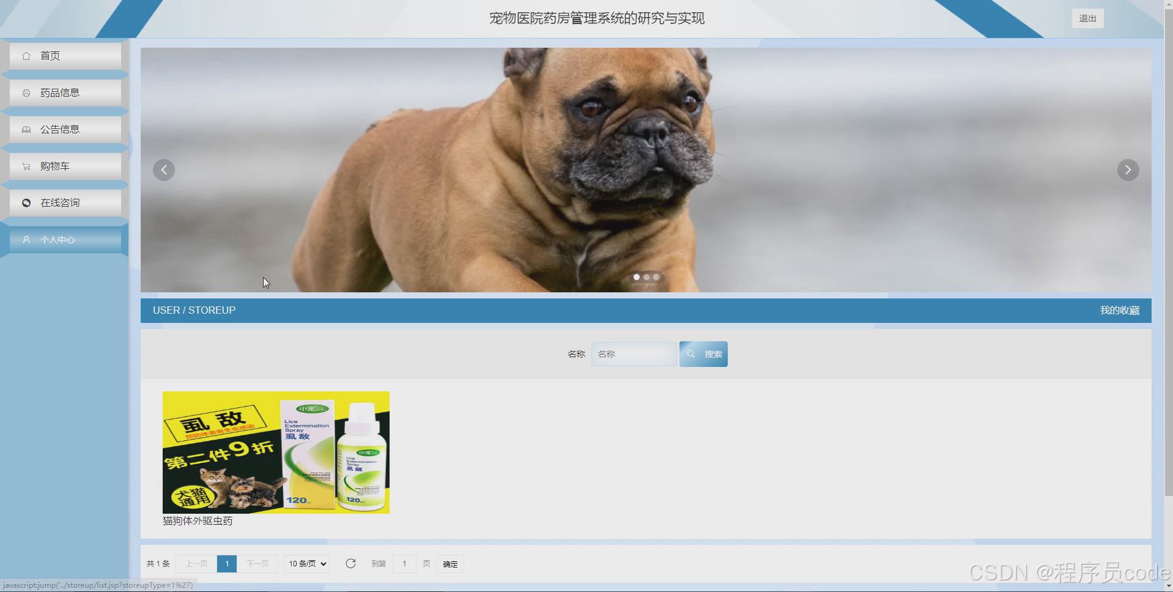
Task: Click the refresh icon in pagination bar
Action: tap(351, 563)
